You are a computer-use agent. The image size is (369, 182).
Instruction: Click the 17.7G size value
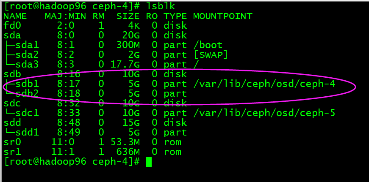[125, 65]
